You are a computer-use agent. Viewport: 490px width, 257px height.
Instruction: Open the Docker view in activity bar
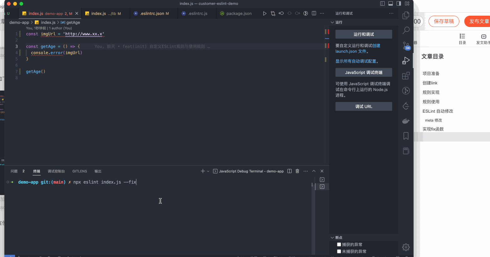tap(406, 121)
